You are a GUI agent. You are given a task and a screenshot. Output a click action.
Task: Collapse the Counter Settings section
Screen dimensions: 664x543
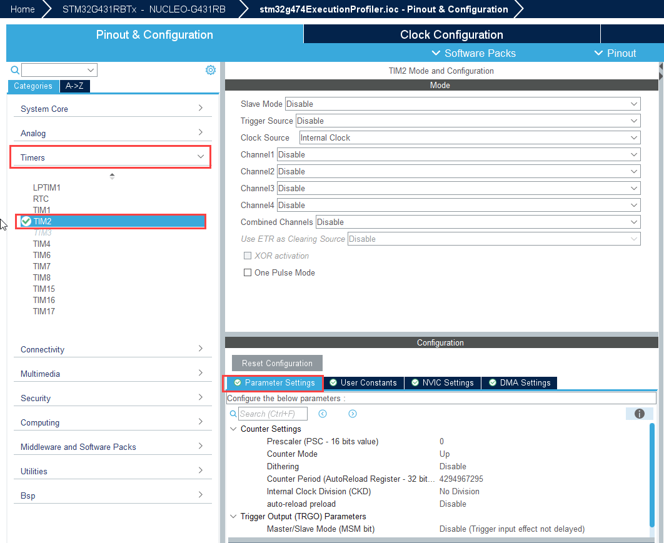point(234,429)
